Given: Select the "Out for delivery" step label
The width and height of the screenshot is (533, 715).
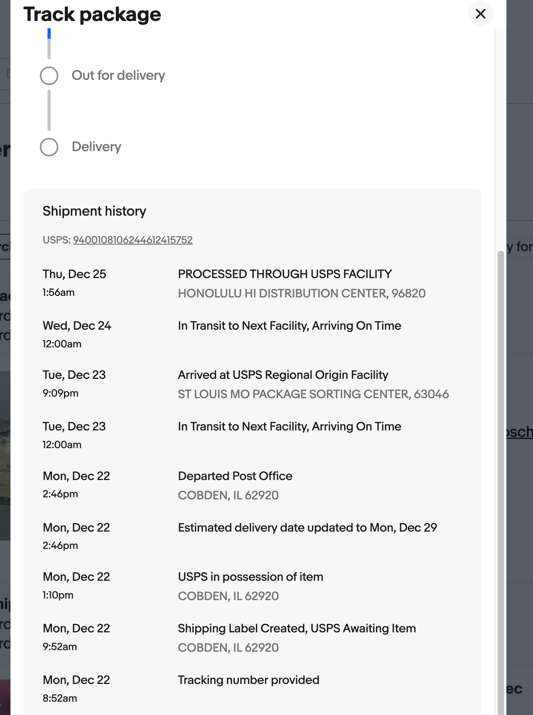Looking at the screenshot, I should (x=118, y=75).
